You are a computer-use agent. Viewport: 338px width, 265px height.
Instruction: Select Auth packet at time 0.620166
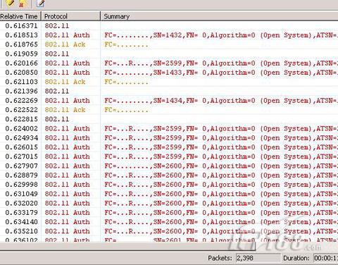169,63
